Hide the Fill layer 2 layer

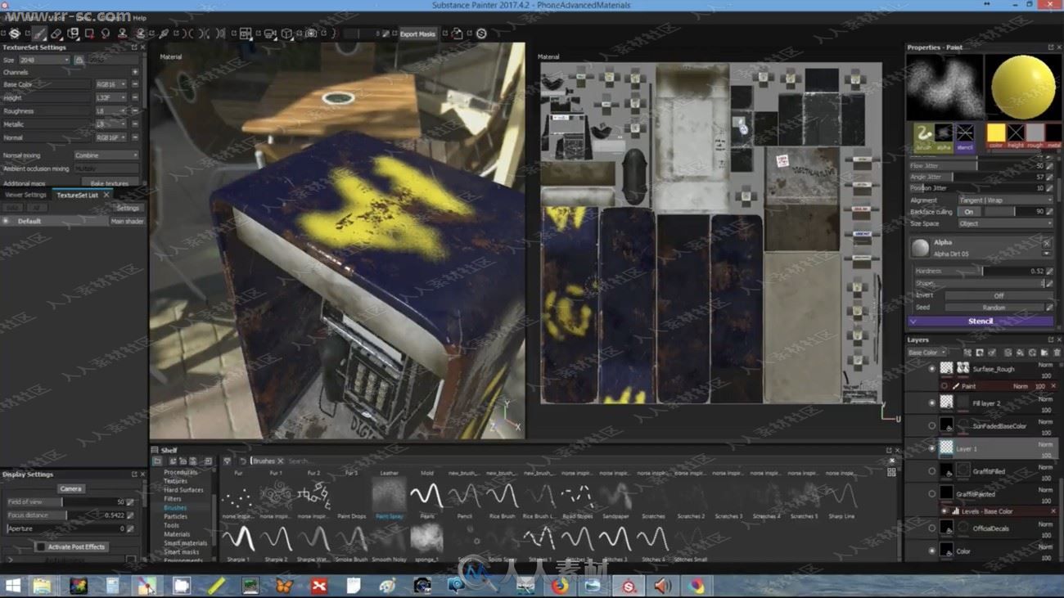pyautogui.click(x=931, y=402)
